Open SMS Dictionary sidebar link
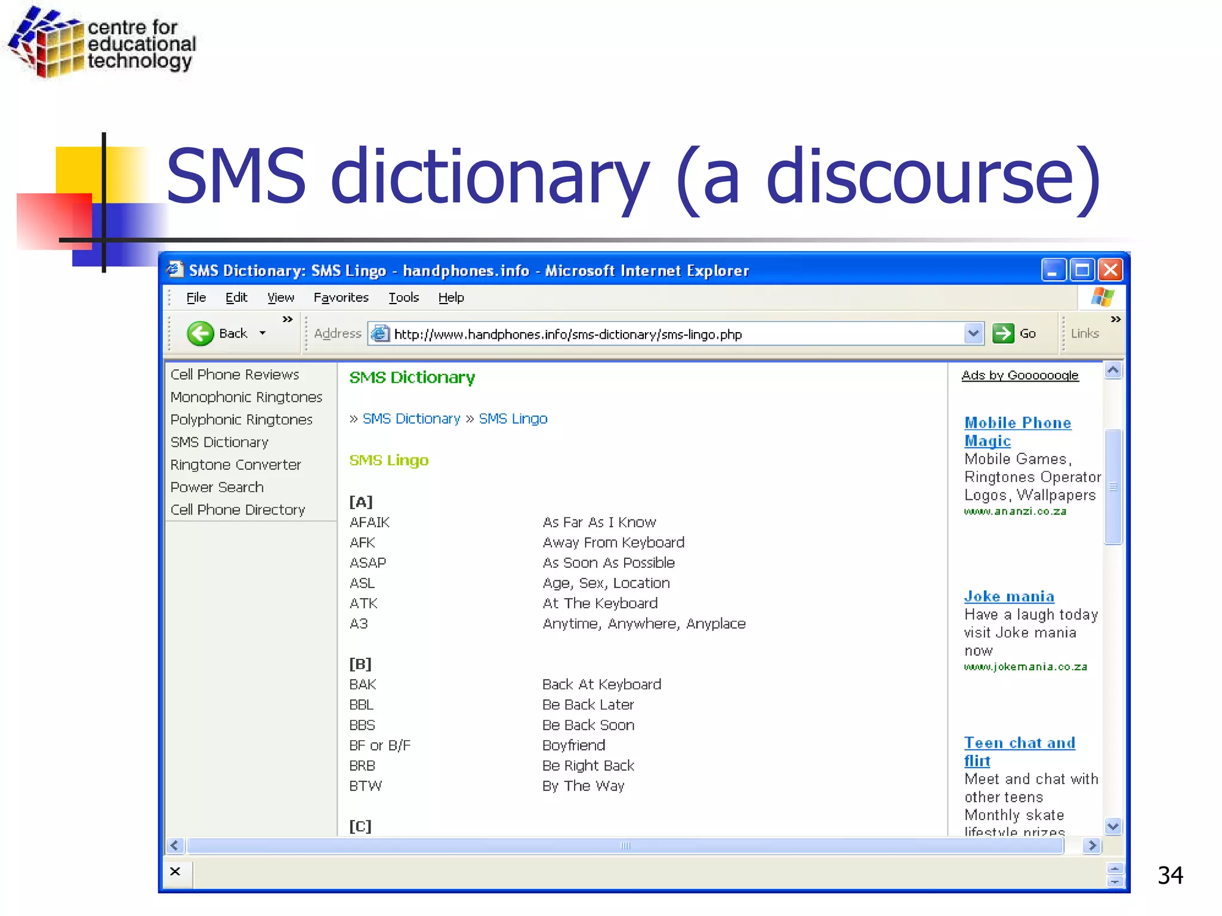This screenshot has height=916, width=1222. [219, 442]
